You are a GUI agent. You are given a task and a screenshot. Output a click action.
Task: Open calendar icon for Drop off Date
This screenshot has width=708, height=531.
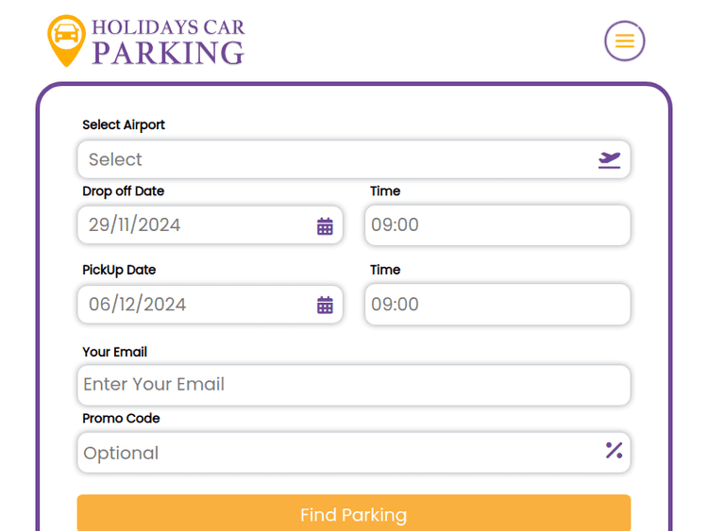coord(325,226)
